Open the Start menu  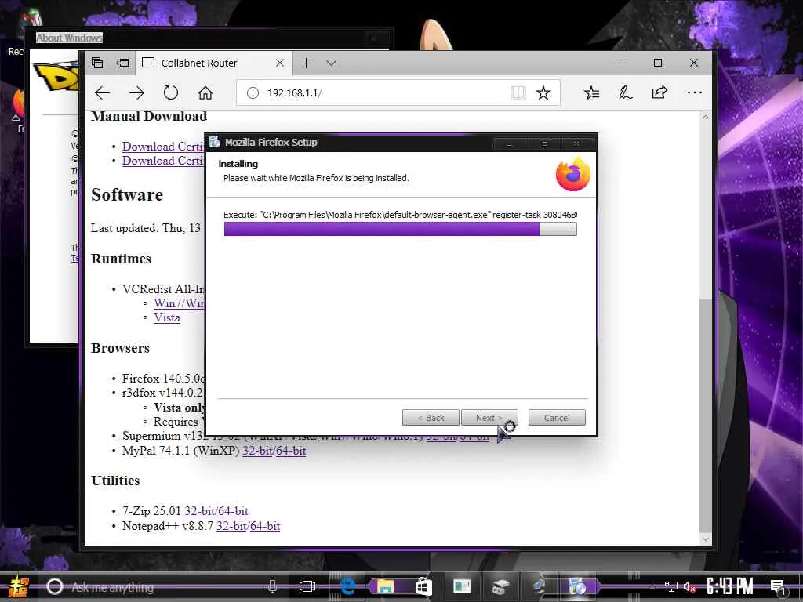pos(19,586)
